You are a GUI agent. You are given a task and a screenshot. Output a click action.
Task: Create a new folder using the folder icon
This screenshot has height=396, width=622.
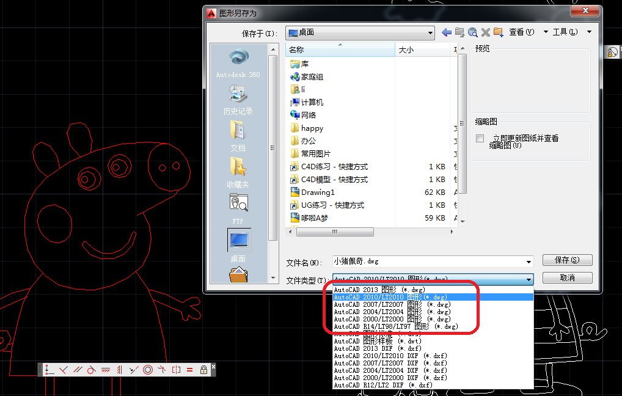(x=498, y=32)
